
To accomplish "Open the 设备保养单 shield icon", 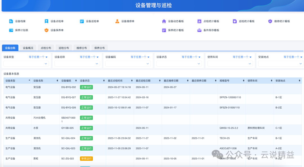I will (46, 30).
